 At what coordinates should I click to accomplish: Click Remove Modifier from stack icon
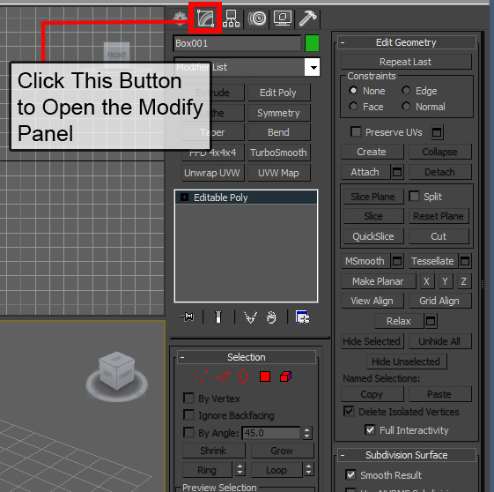271,317
